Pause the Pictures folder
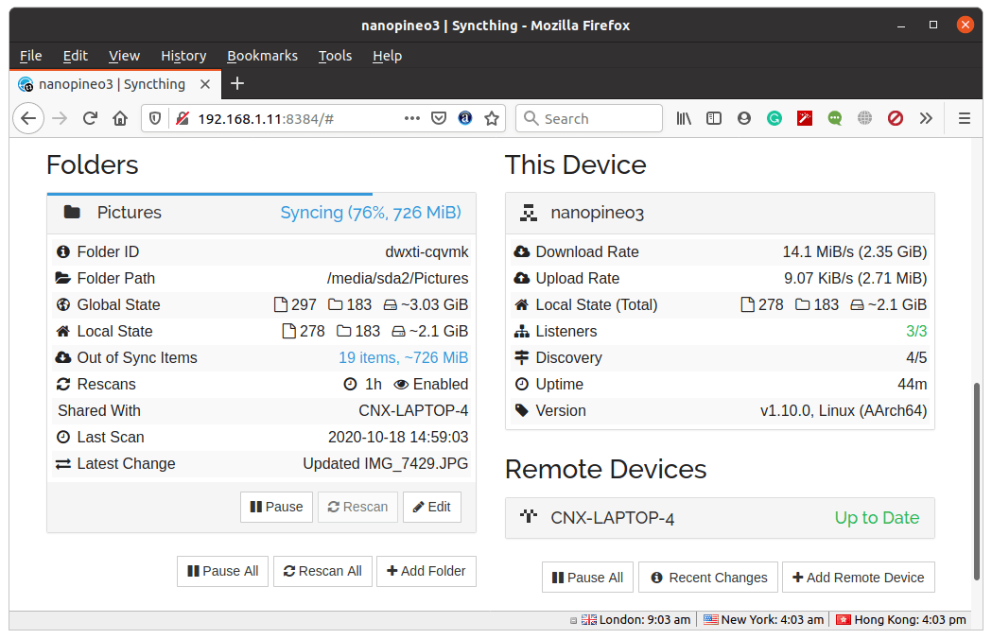 pyautogui.click(x=276, y=507)
